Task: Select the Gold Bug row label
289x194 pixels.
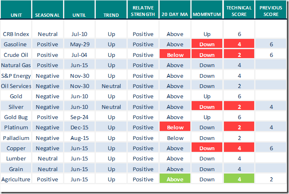Action: pyautogui.click(x=16, y=117)
